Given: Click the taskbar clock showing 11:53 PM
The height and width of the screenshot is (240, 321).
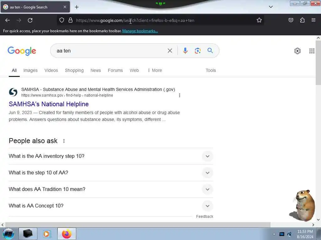Looking at the screenshot, I should [x=305, y=234].
